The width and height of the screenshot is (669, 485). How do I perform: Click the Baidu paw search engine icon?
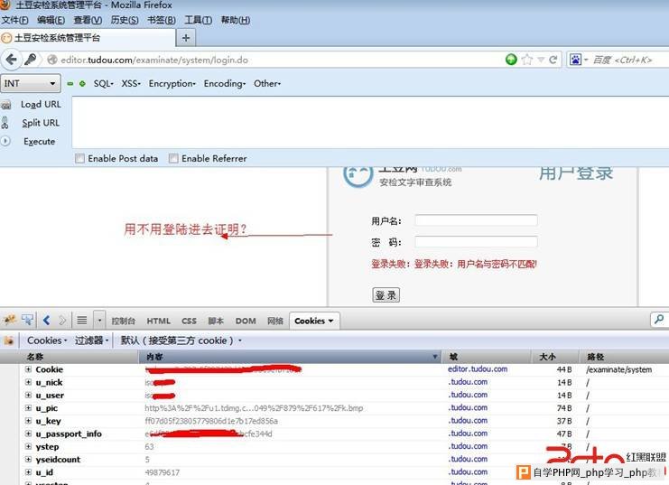click(x=575, y=60)
